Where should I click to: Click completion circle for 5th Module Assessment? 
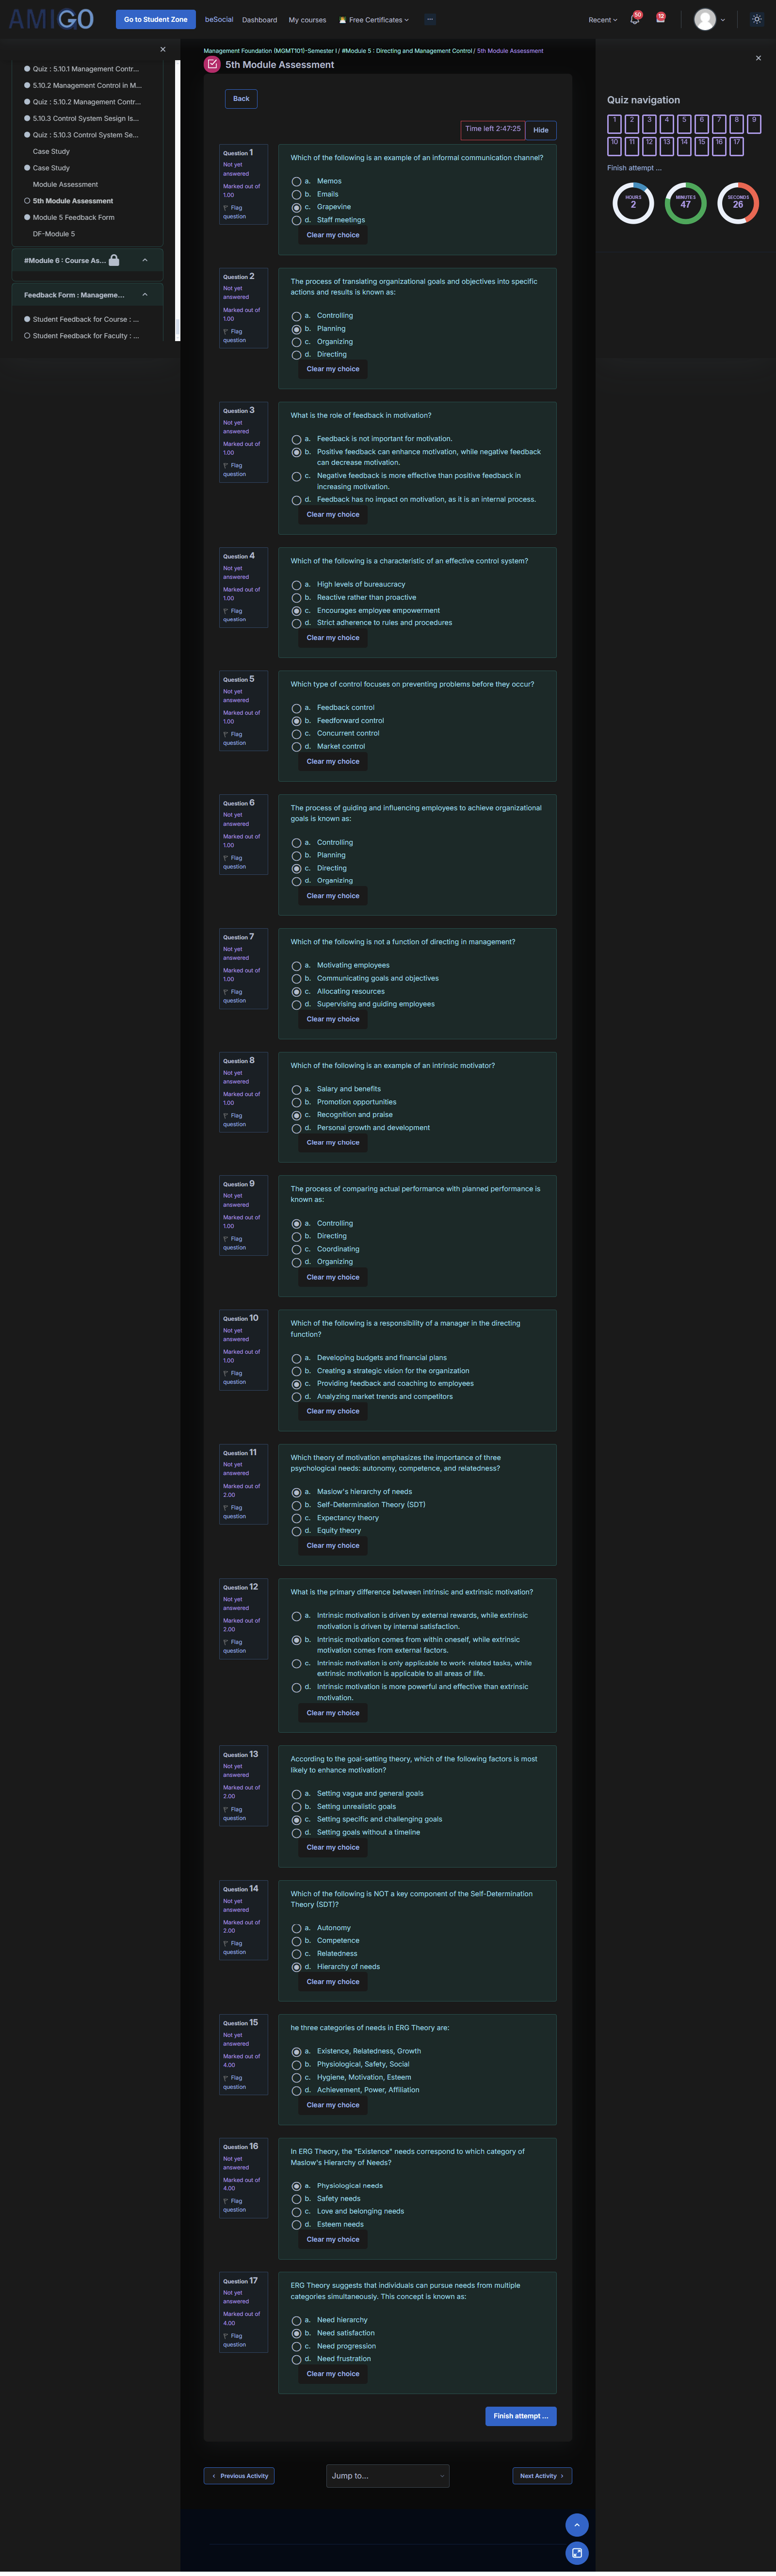(27, 201)
